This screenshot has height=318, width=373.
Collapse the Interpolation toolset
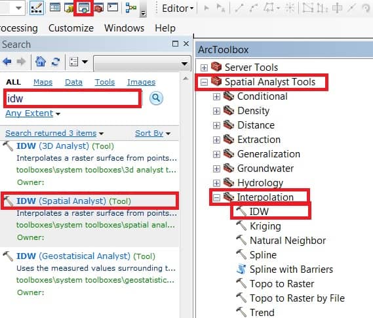pyautogui.click(x=216, y=197)
